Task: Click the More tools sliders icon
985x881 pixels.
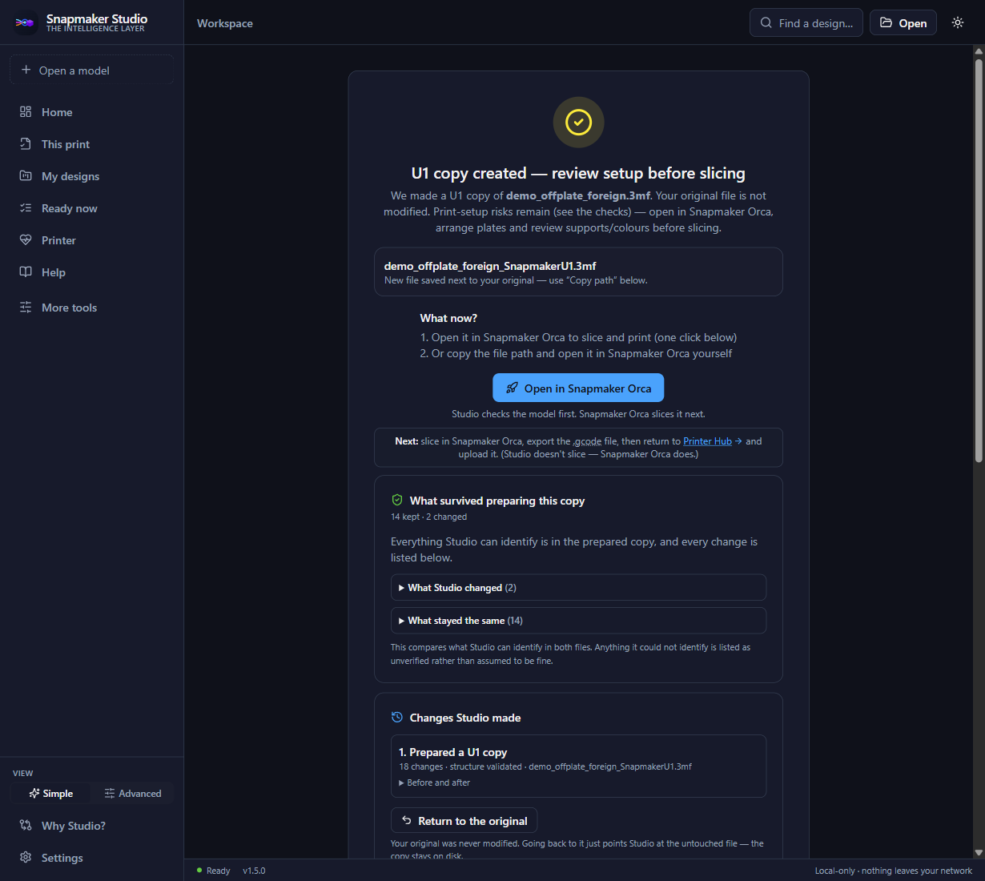Action: coord(26,308)
